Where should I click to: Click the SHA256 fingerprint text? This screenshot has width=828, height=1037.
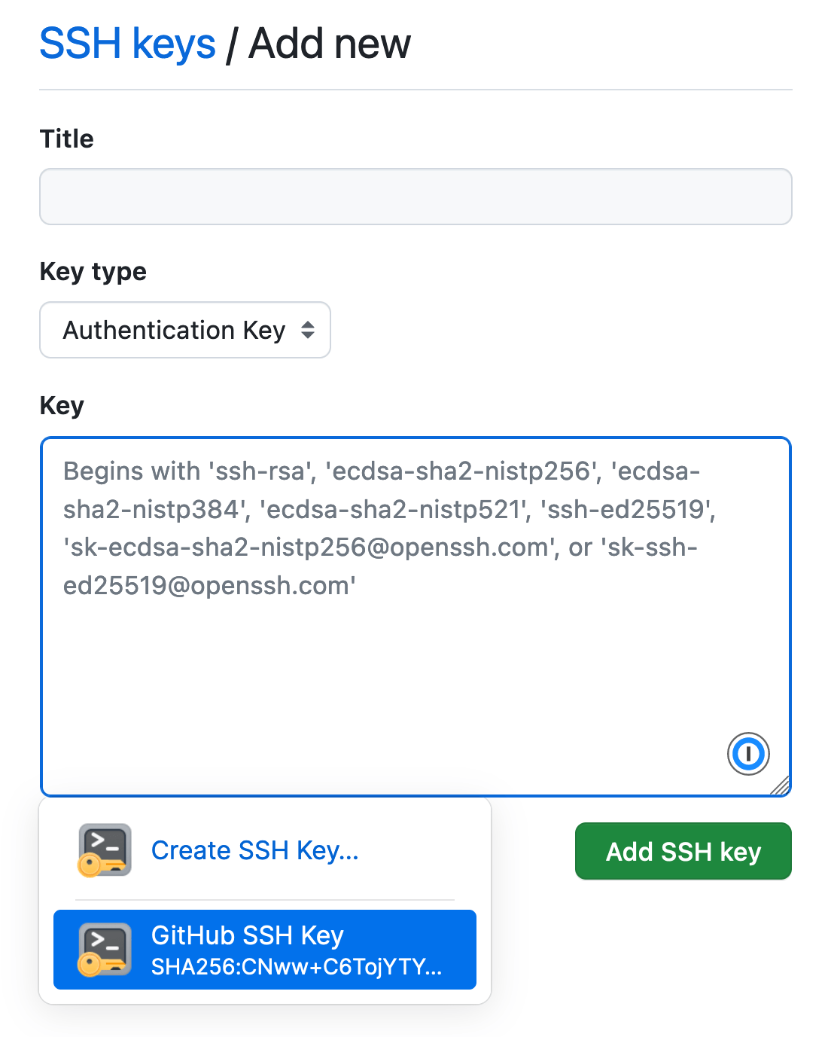[x=297, y=966]
